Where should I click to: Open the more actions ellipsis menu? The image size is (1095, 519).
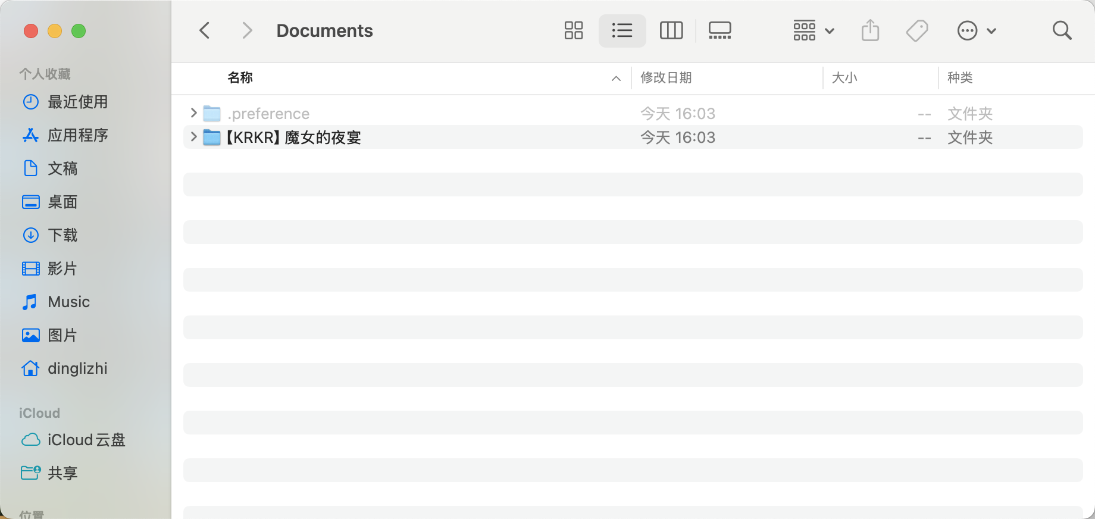976,30
